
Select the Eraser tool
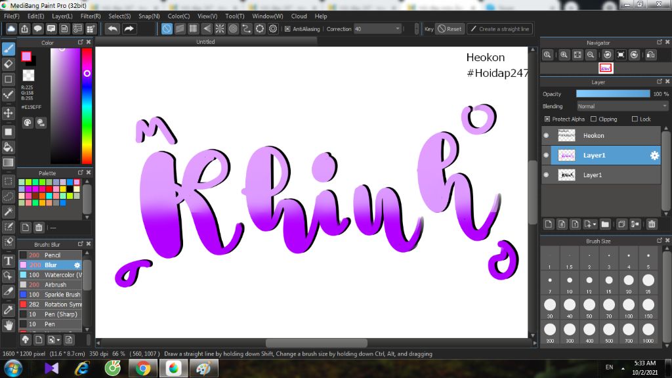coord(8,64)
